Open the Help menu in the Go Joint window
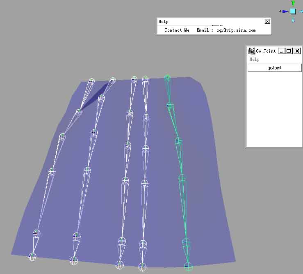This screenshot has height=274, width=303. [x=254, y=59]
